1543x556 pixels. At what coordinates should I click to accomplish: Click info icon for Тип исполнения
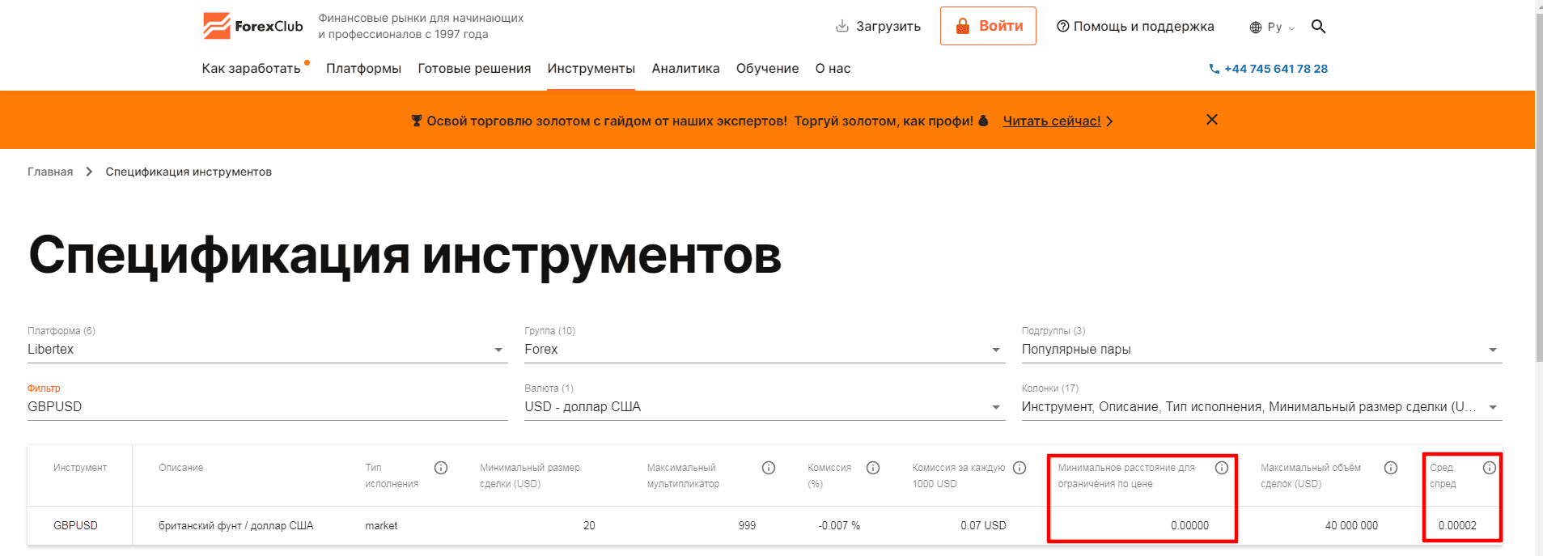point(441,468)
